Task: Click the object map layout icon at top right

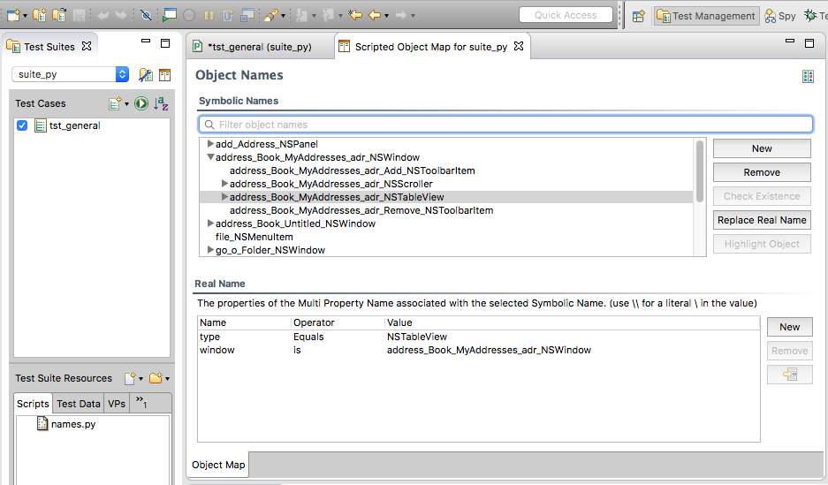Action: pos(808,77)
